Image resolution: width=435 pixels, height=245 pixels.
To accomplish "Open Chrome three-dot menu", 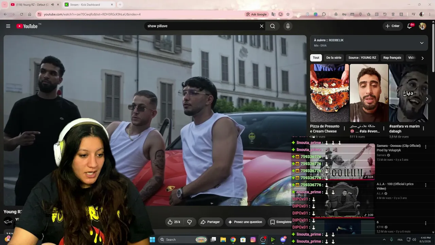I will click(430, 14).
